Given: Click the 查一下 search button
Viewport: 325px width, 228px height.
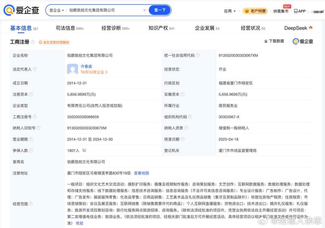Looking at the screenshot, I should 160,10.
